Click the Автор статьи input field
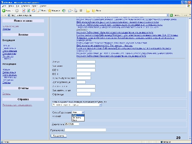This screenshot has width=192, height=144. click(x=86, y=86)
